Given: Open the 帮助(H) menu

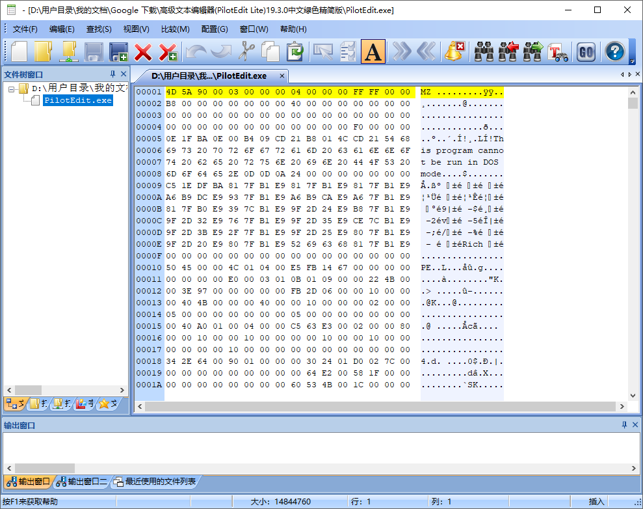Looking at the screenshot, I should [293, 29].
